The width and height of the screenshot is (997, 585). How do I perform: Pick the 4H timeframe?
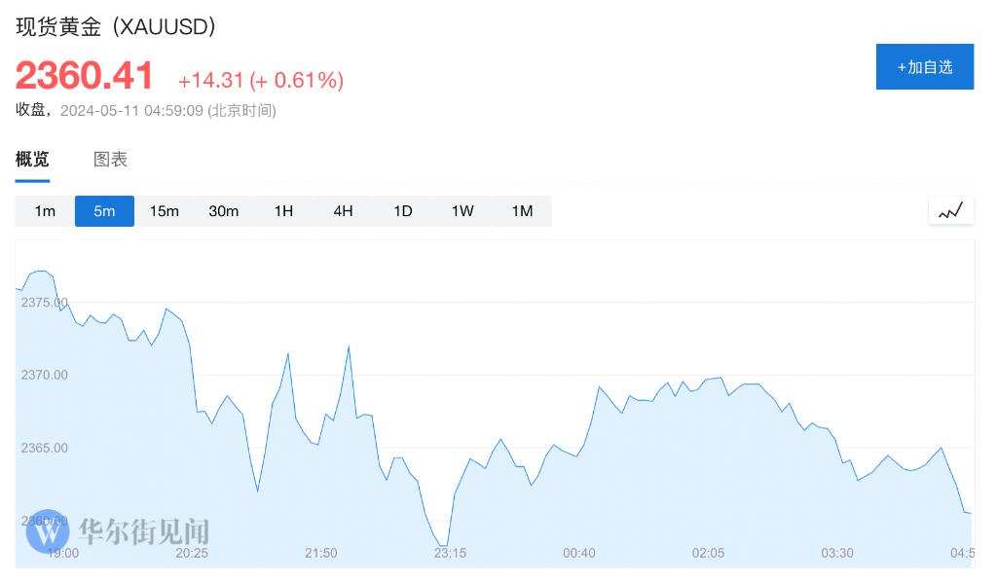click(343, 211)
